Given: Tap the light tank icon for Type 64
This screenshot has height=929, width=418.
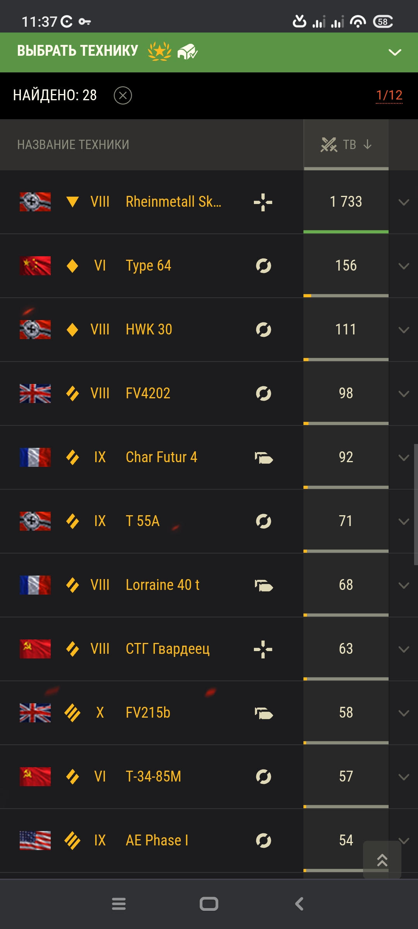Looking at the screenshot, I should click(264, 266).
